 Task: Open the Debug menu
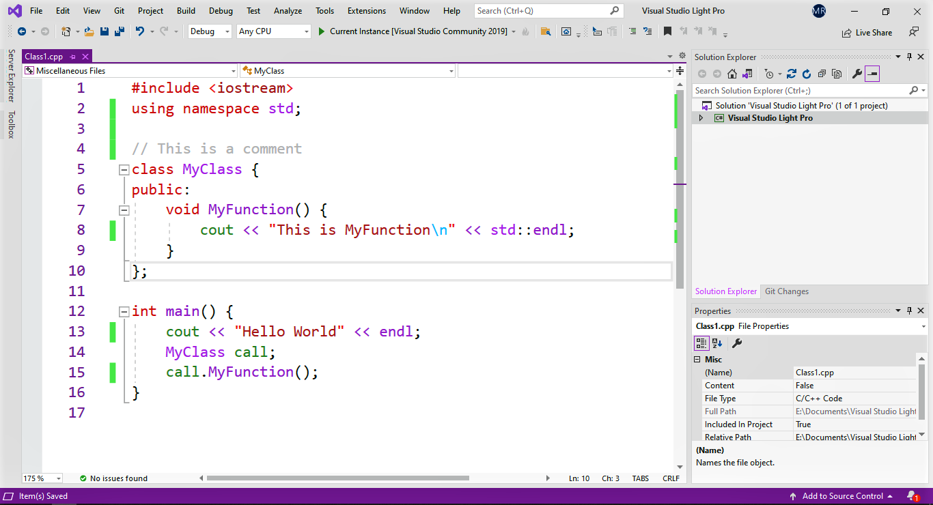click(221, 11)
